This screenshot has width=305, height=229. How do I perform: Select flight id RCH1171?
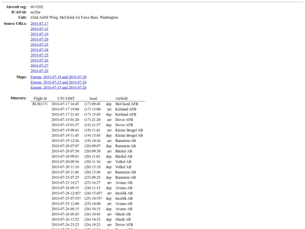[x=40, y=104]
